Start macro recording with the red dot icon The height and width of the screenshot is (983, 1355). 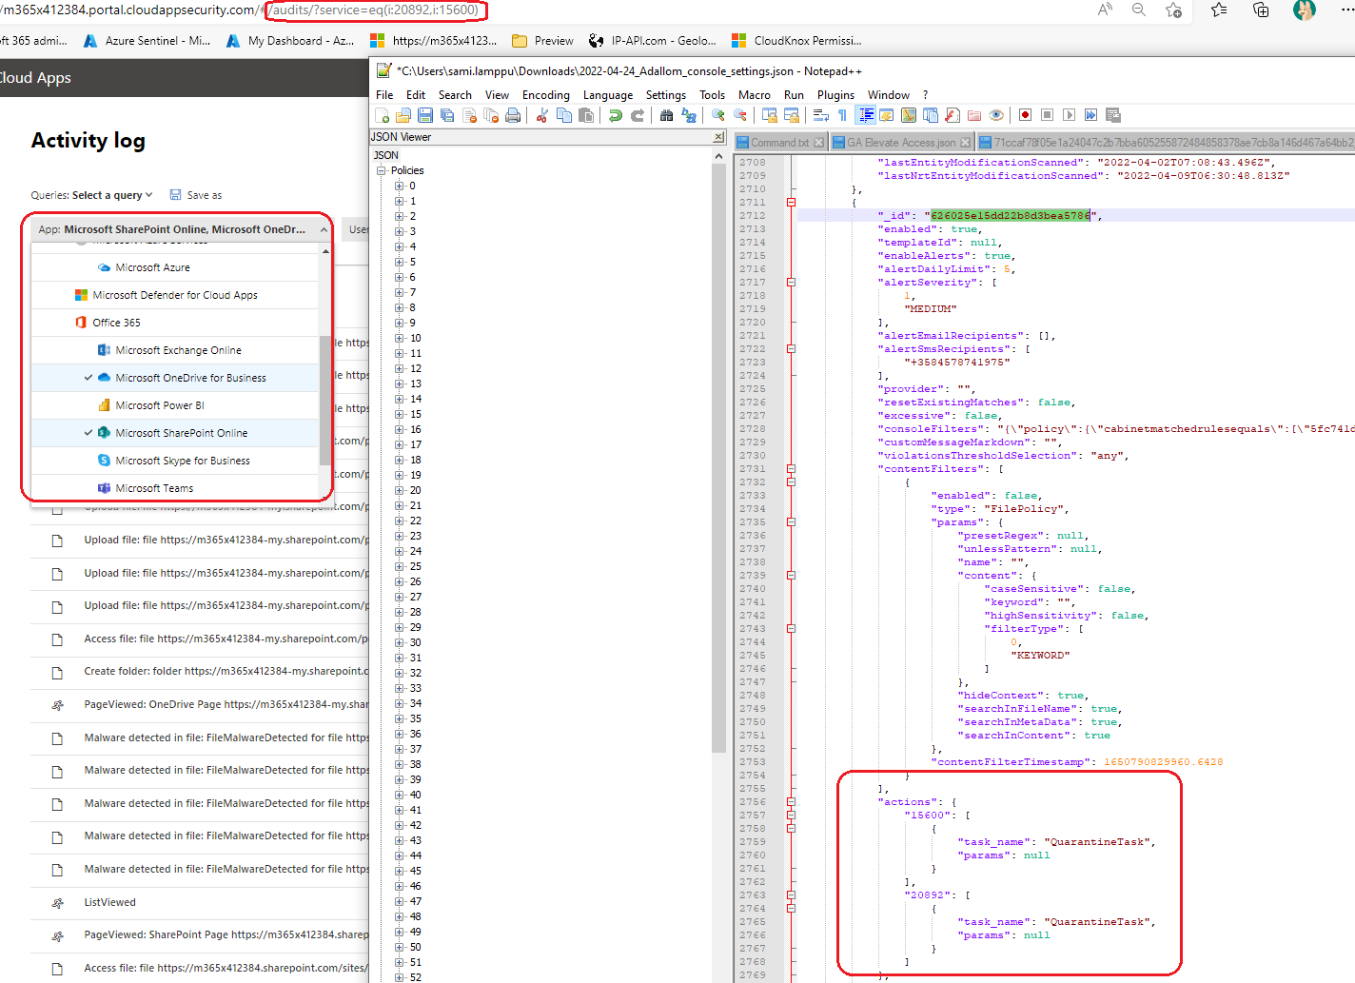1025,115
